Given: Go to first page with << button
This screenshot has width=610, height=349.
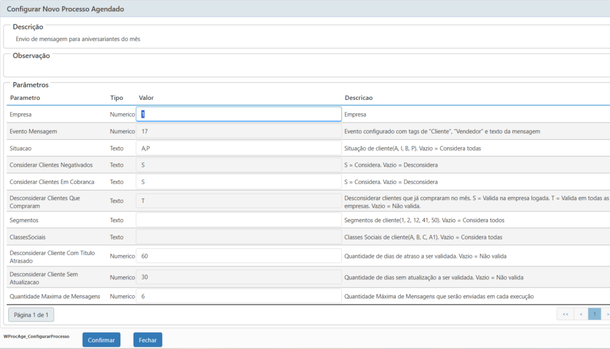Looking at the screenshot, I should (565, 314).
